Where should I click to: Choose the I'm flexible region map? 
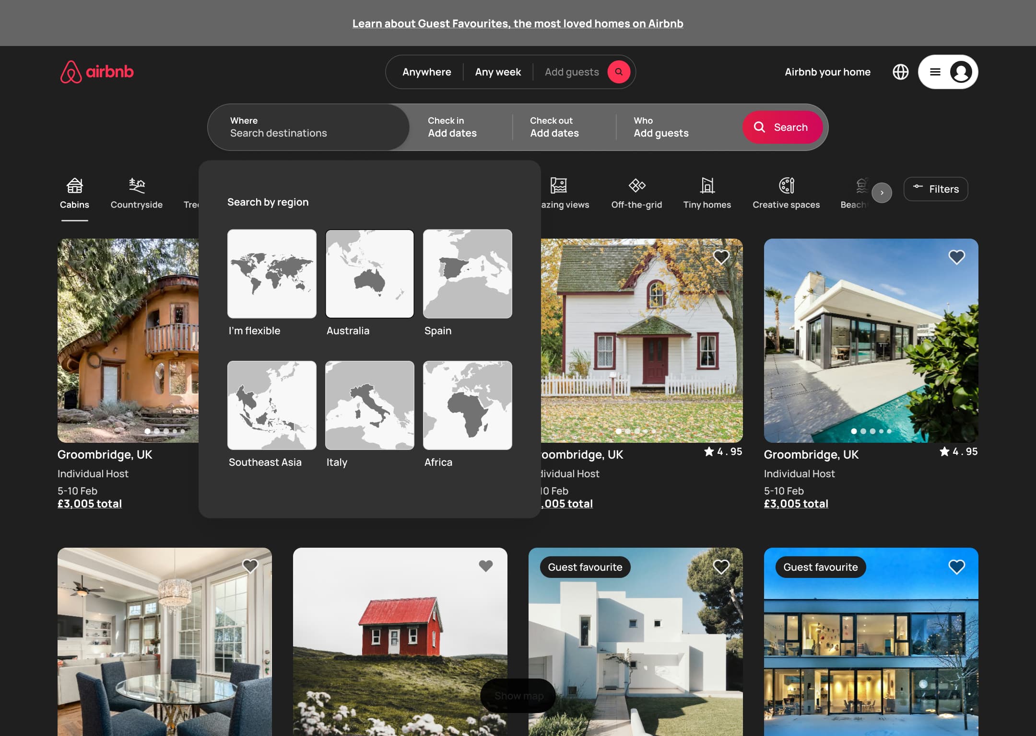coord(272,274)
